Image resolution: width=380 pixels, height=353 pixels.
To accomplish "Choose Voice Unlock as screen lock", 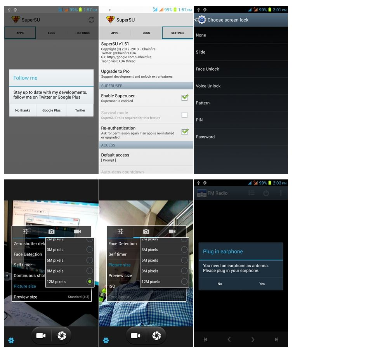I will coord(241,86).
